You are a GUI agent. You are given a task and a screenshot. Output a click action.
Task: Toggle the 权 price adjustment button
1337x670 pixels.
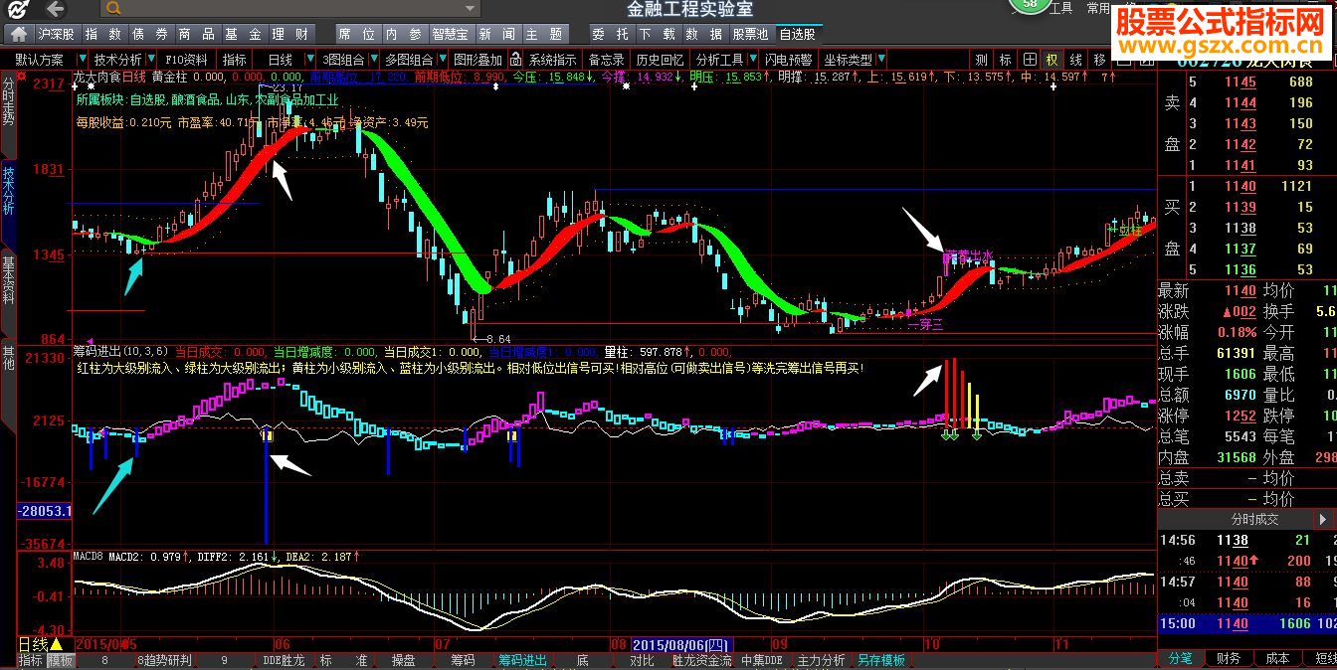pyautogui.click(x=1051, y=60)
